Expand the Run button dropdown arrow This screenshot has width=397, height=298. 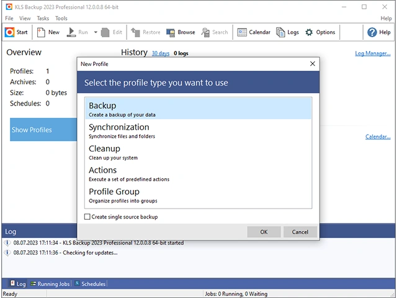tap(96, 32)
